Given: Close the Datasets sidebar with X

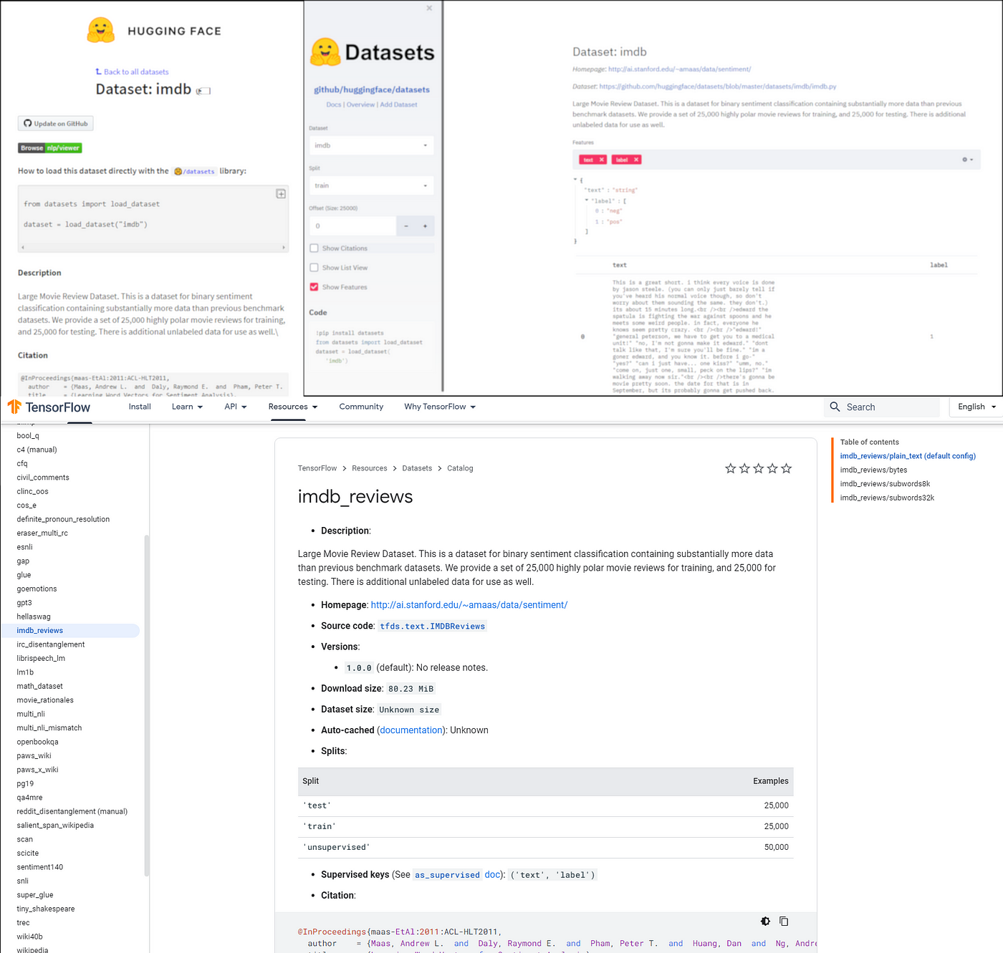Looking at the screenshot, I should pos(429,9).
